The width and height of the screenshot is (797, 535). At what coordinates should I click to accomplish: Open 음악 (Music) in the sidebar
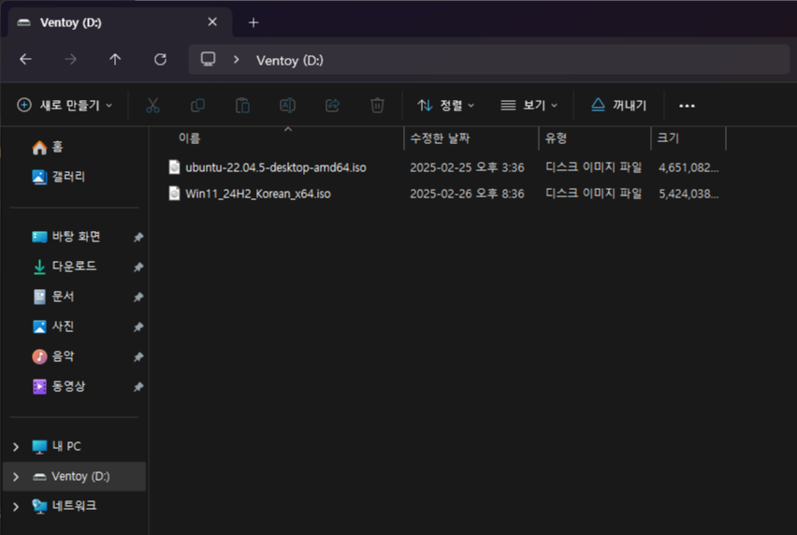tap(53, 356)
